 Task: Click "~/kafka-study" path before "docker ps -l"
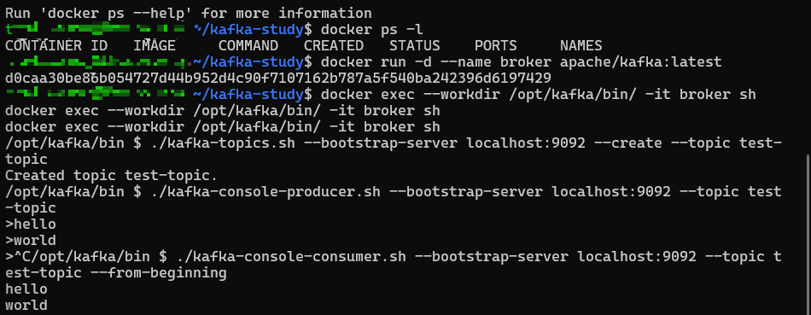(x=248, y=30)
